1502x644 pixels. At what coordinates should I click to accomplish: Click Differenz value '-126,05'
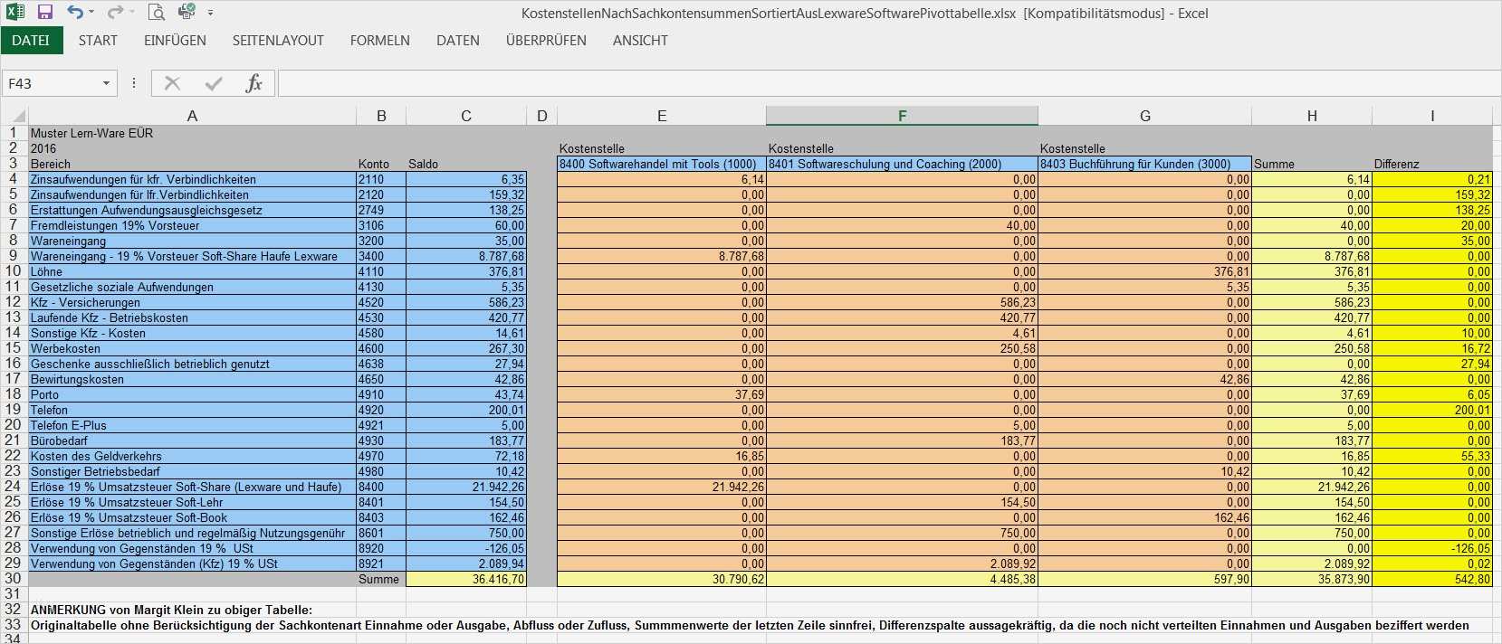click(1432, 548)
